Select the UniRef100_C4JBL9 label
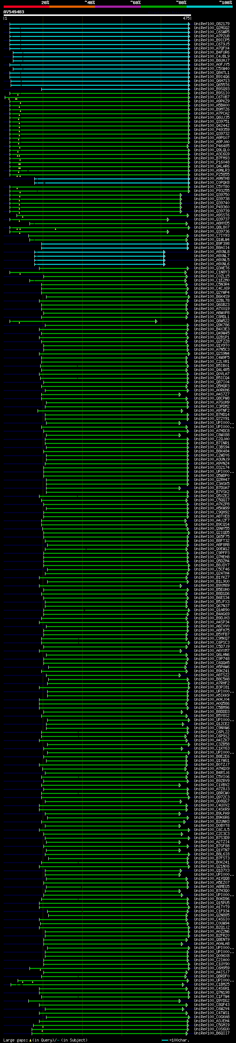Screen dimensions: 236x1043 pyautogui.click(x=212, y=56)
